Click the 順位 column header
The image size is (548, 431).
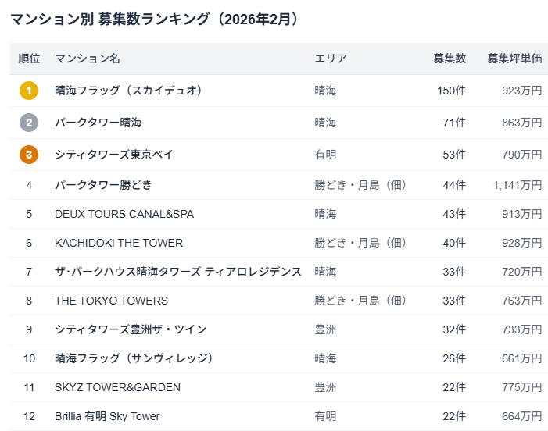(x=29, y=59)
